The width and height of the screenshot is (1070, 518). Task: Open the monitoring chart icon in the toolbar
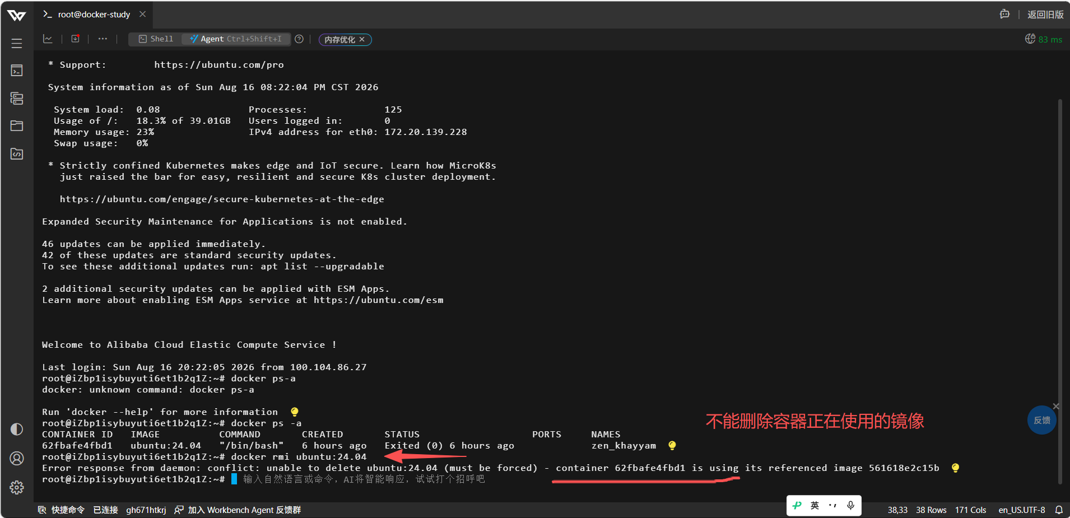pyautogui.click(x=48, y=39)
